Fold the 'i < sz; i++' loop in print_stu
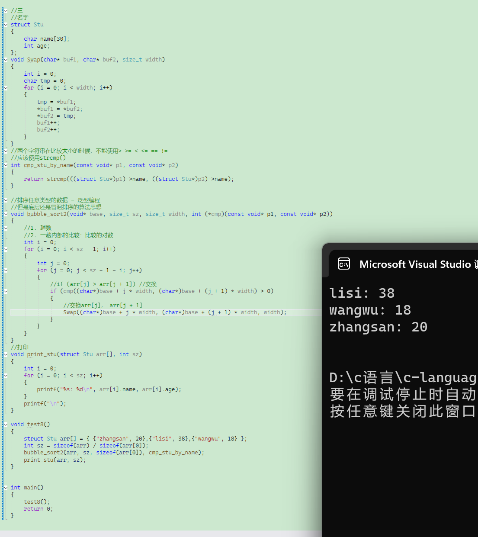Viewport: 478px width, 537px height. (x=6, y=375)
